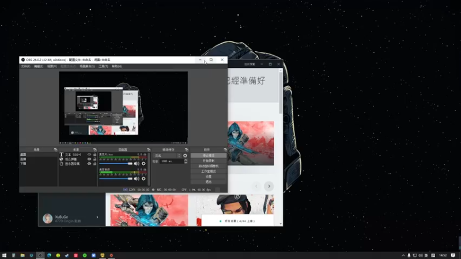Open the 编辑(E) menu
Viewport: 461px width, 259px height.
pos(39,66)
